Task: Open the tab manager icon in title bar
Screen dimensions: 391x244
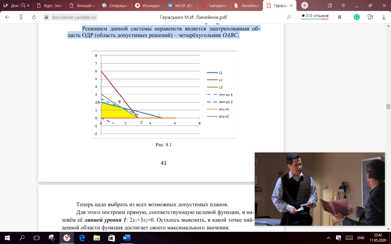Action: [x=330, y=5]
